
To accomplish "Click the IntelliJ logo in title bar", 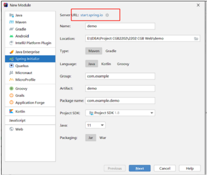I will click(x=6, y=5).
